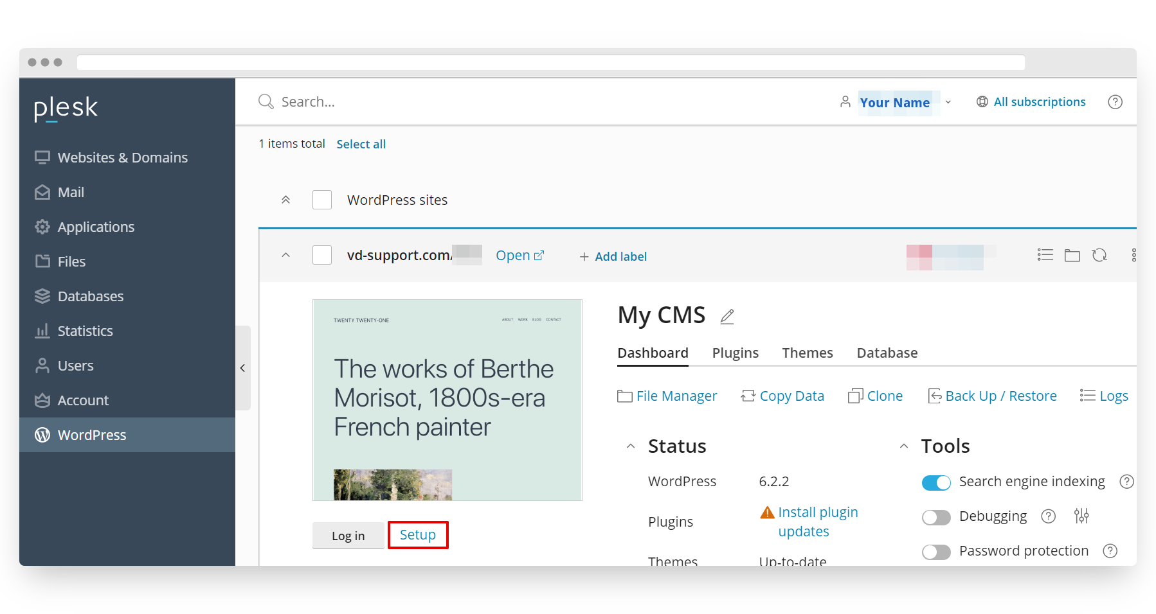Open Account section in sidebar
This screenshot has height=614, width=1156.
(127, 400)
